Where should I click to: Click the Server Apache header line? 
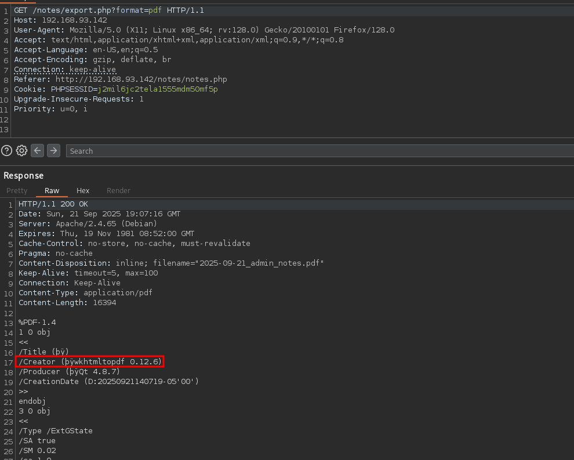[x=88, y=224]
